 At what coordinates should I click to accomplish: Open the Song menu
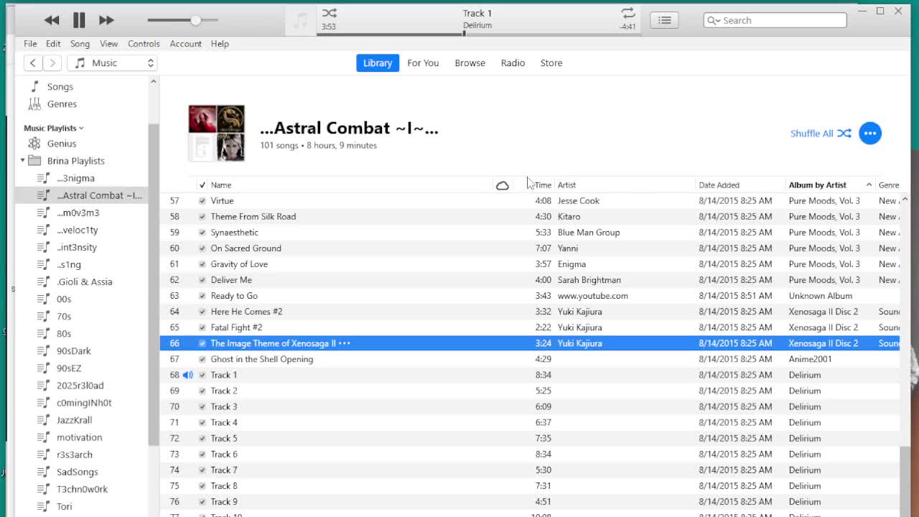(x=80, y=44)
